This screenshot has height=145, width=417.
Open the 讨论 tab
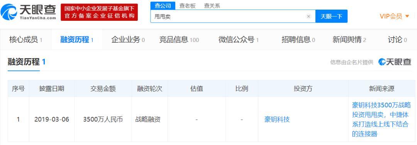[x=397, y=40]
